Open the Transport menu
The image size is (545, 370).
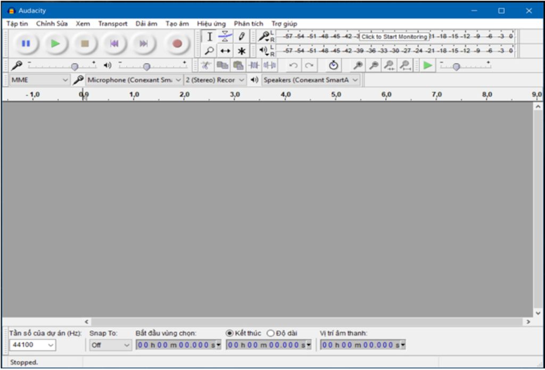point(113,23)
